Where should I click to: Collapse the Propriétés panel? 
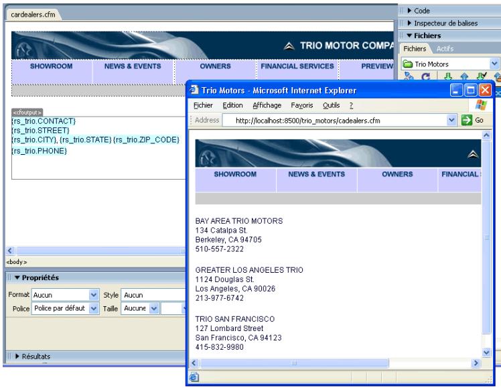(17, 277)
